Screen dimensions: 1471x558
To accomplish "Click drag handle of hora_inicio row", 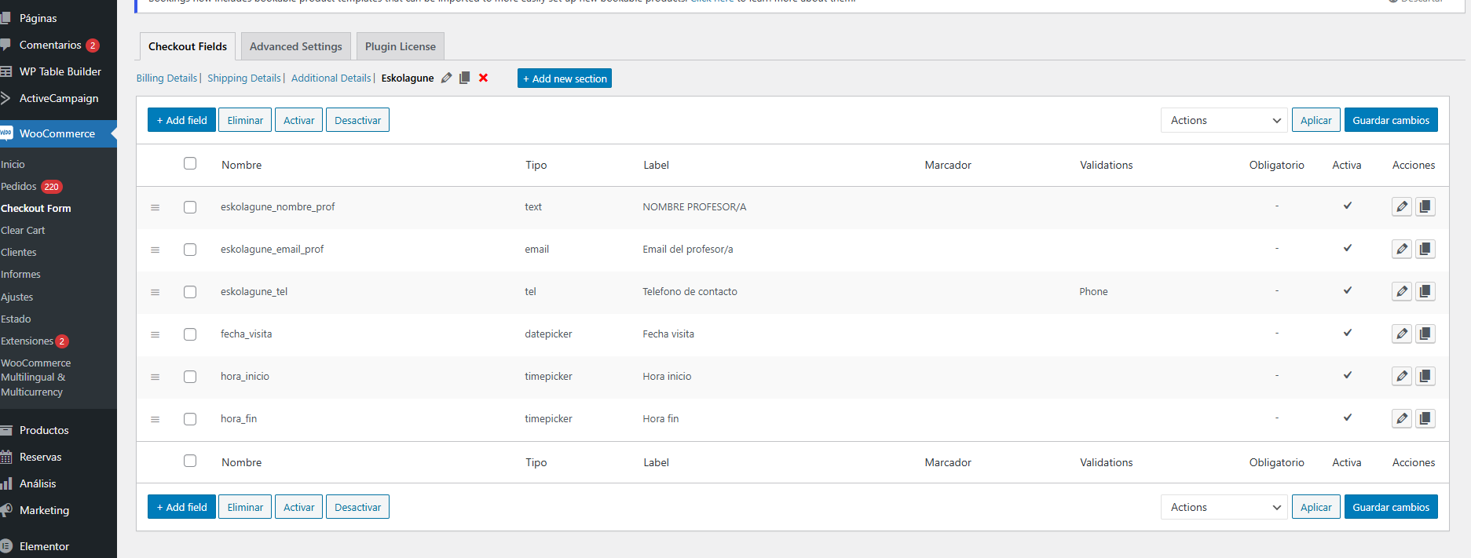I will [x=155, y=377].
